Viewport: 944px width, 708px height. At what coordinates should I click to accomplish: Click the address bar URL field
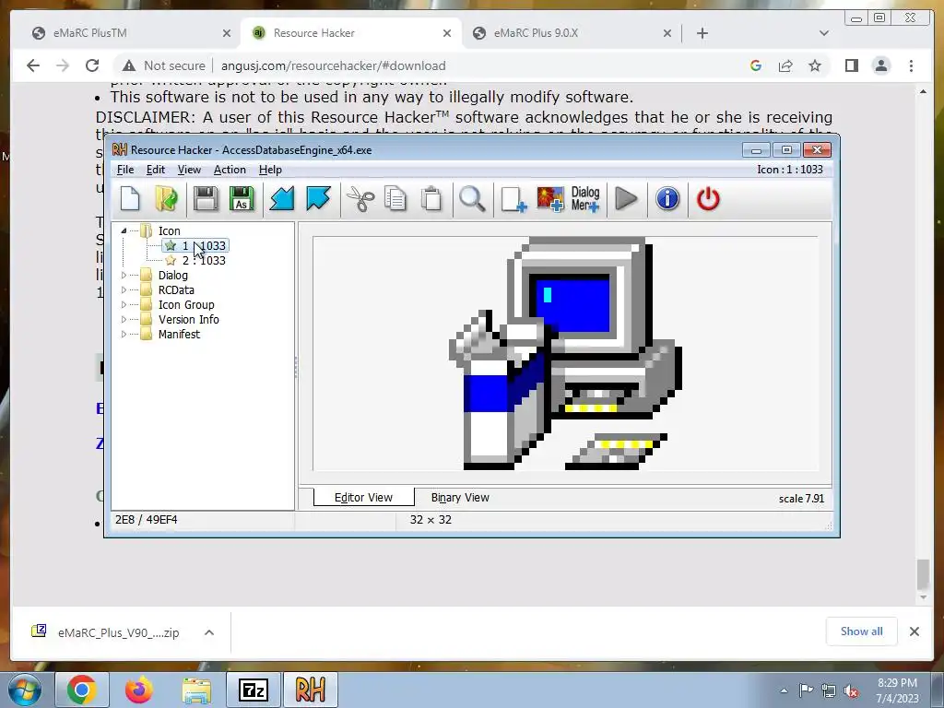pyautogui.click(x=333, y=65)
